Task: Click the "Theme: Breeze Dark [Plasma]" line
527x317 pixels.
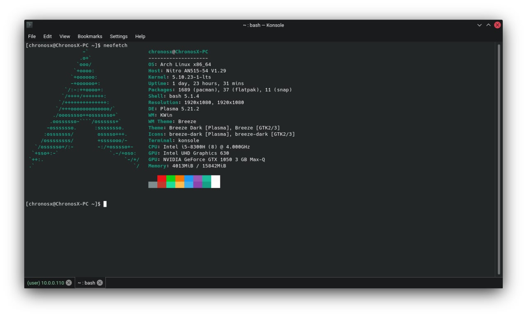Action: point(214,128)
